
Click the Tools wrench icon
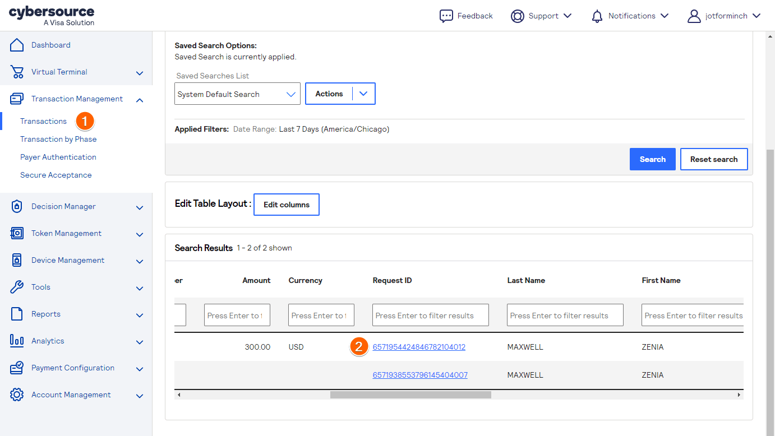click(x=17, y=287)
